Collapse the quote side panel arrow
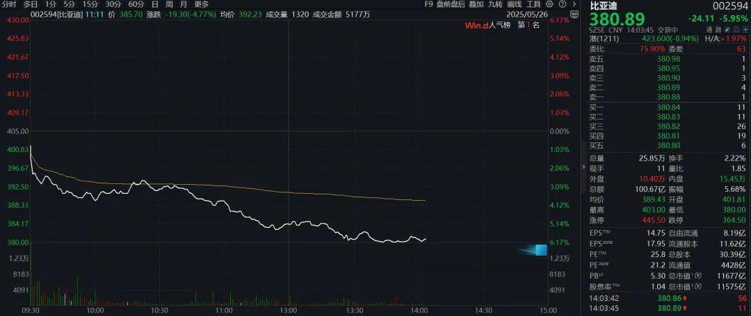The image size is (751, 316). (x=583, y=167)
